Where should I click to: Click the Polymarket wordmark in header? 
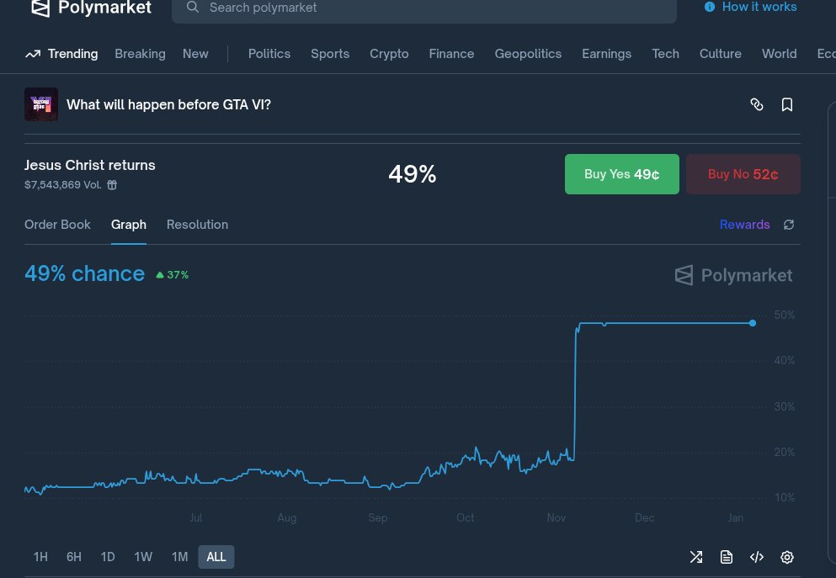(x=104, y=8)
